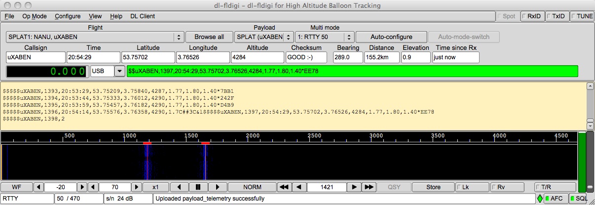The height and width of the screenshot is (205, 595).
Task: Toggle the TUNE button
Action: 582,16
